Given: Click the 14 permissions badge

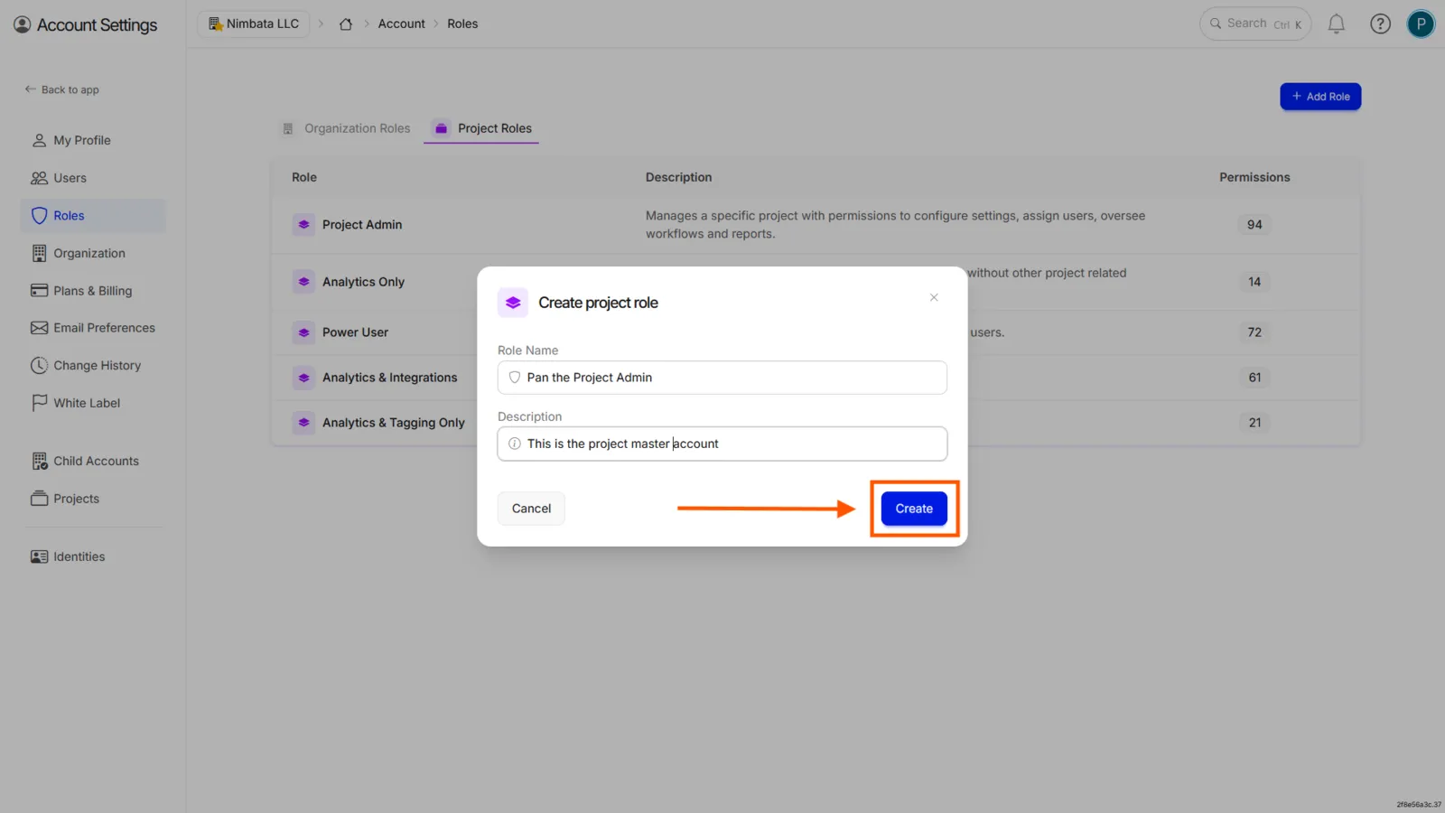Looking at the screenshot, I should 1254,282.
